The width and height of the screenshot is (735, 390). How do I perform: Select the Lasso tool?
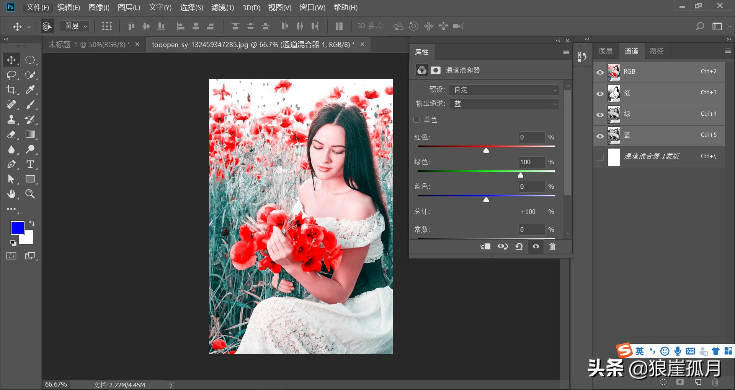(11, 75)
